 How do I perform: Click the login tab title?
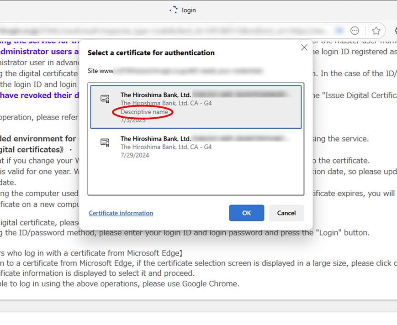(189, 10)
